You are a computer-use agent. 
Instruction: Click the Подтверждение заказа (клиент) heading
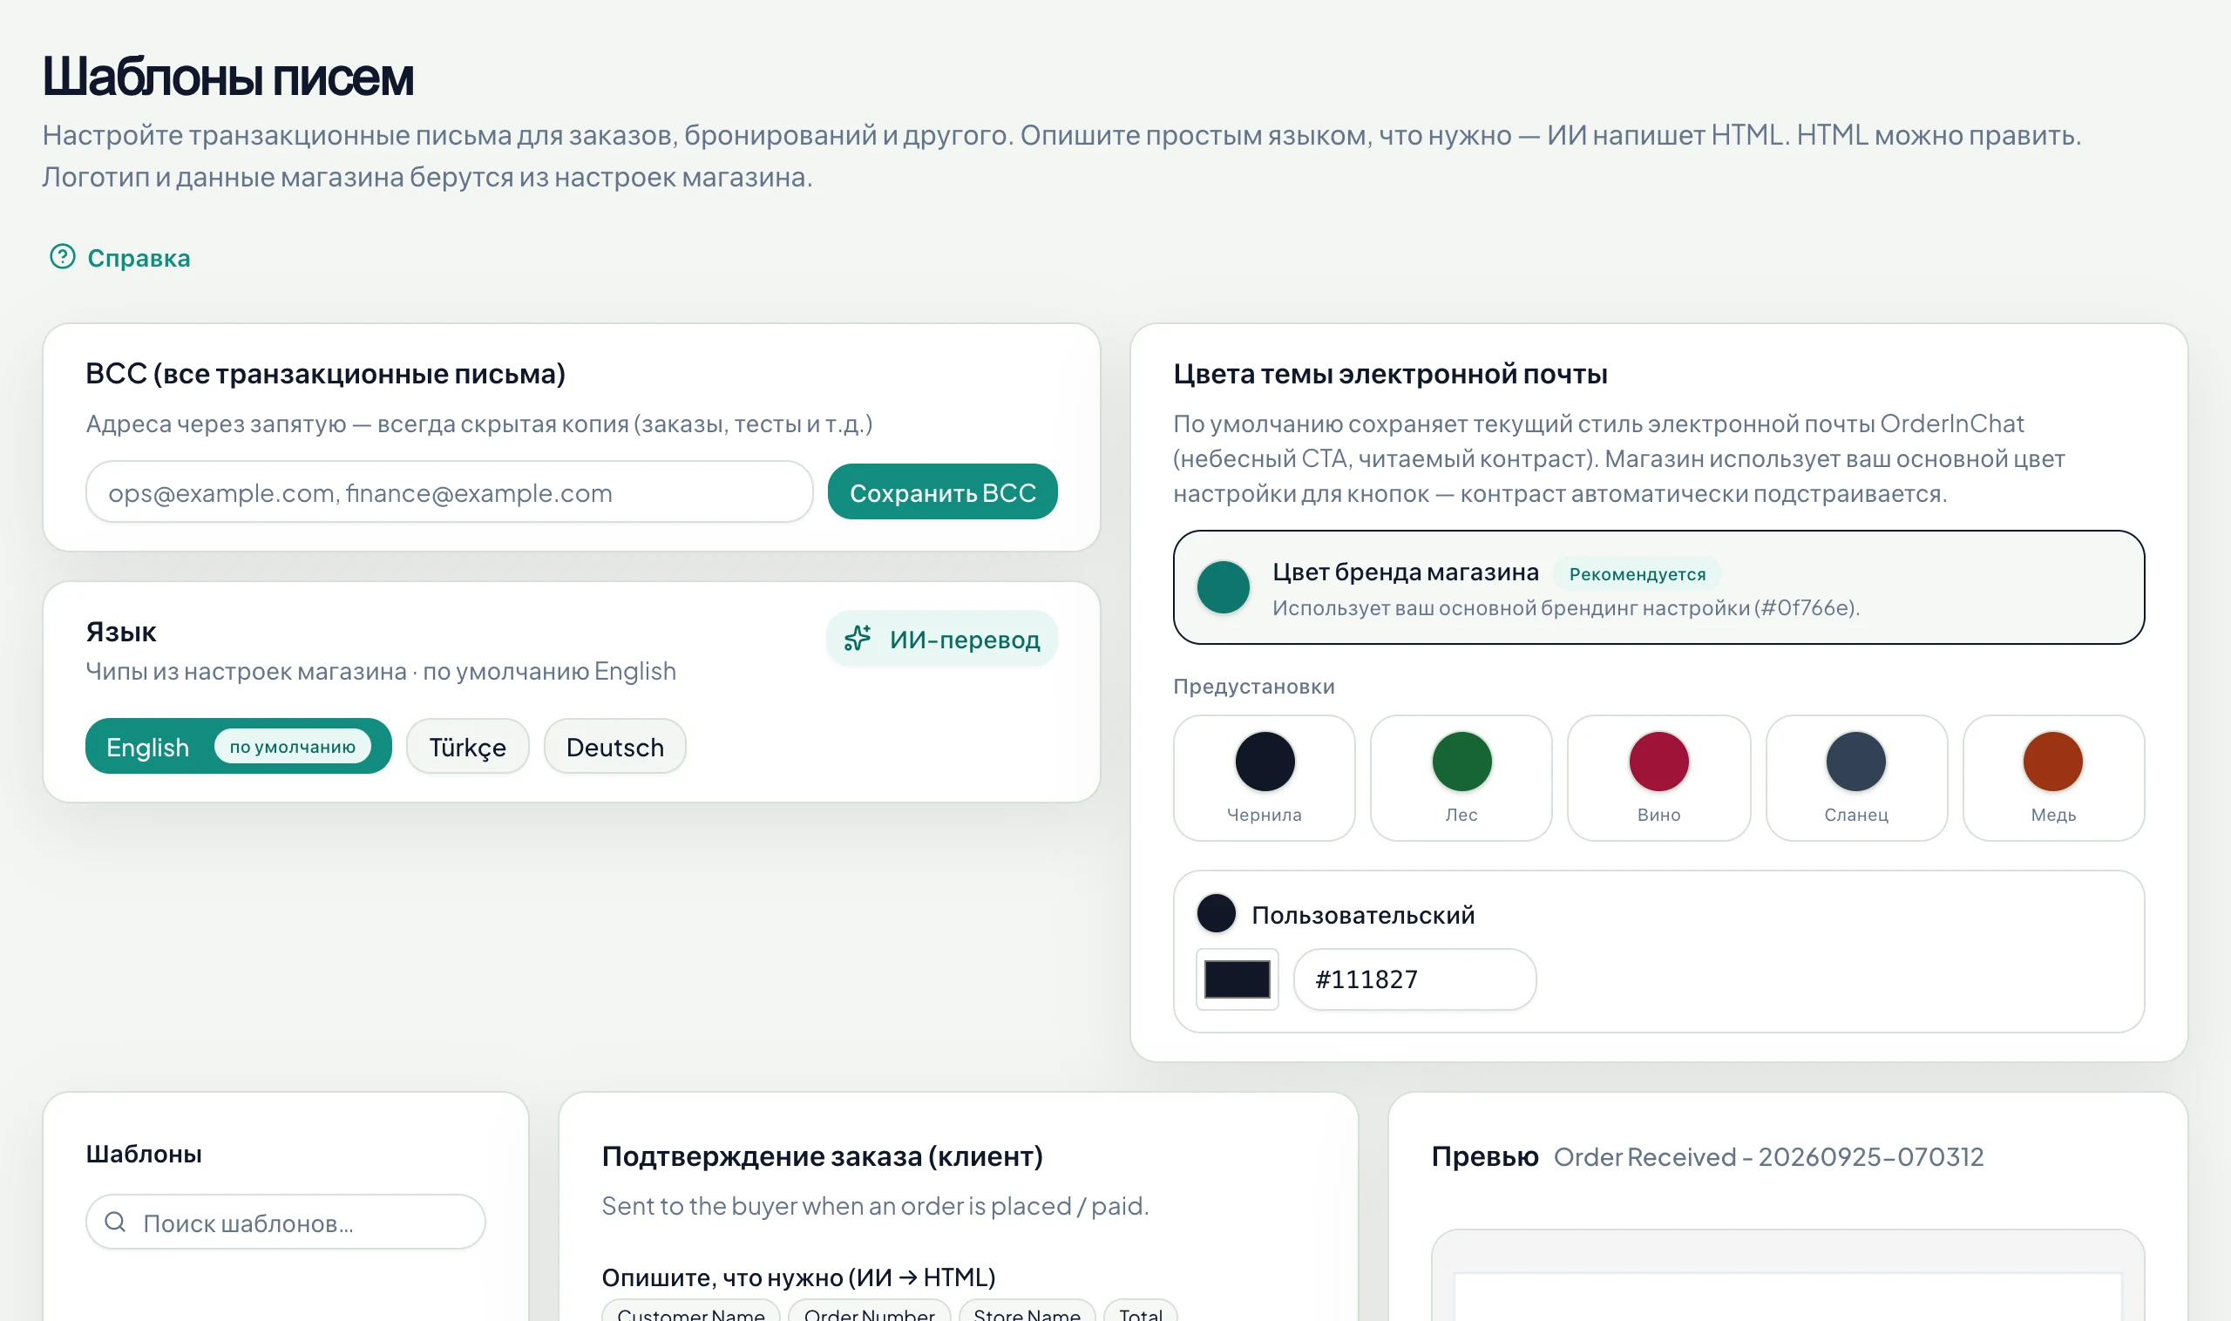[822, 1156]
